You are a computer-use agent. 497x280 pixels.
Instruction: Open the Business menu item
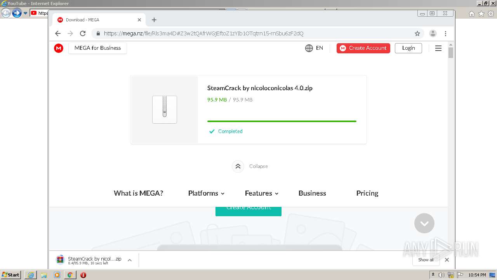312,193
